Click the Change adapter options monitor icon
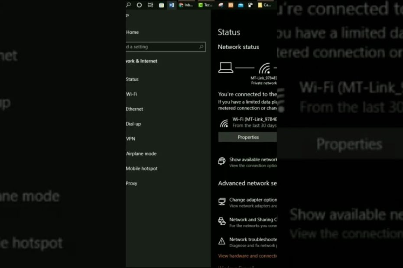403x268 pixels. click(x=222, y=202)
